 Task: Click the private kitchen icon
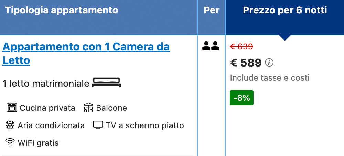click(12, 108)
